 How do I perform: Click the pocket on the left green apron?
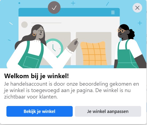click(x=31, y=62)
